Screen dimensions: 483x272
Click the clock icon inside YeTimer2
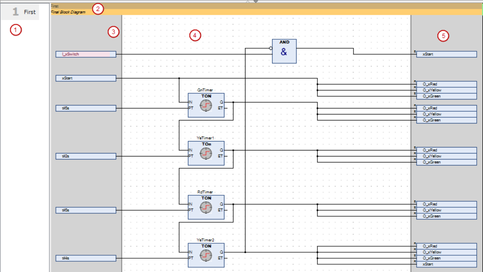click(x=206, y=256)
